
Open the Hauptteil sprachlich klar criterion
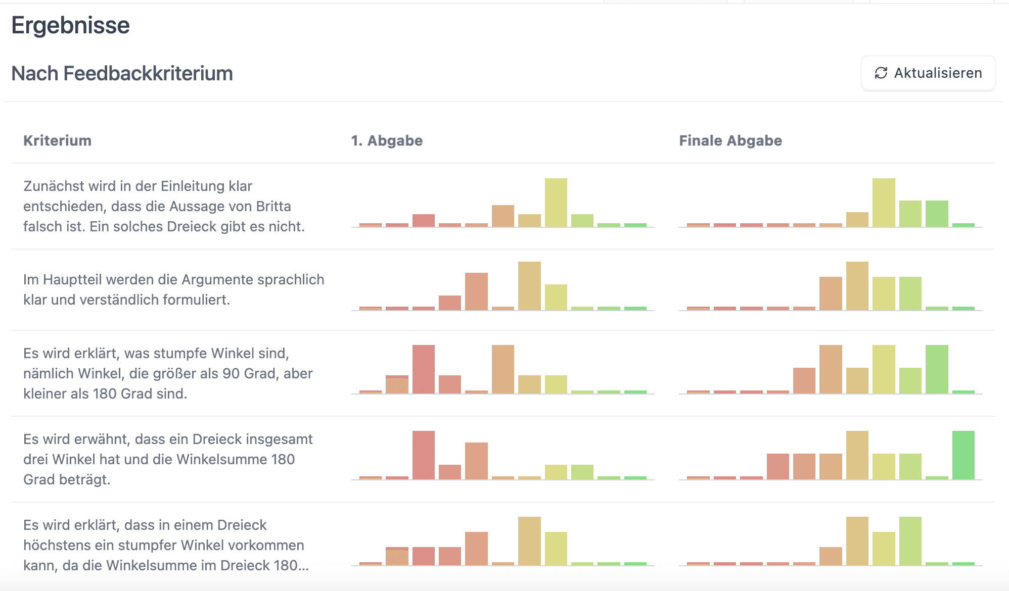pyautogui.click(x=173, y=289)
